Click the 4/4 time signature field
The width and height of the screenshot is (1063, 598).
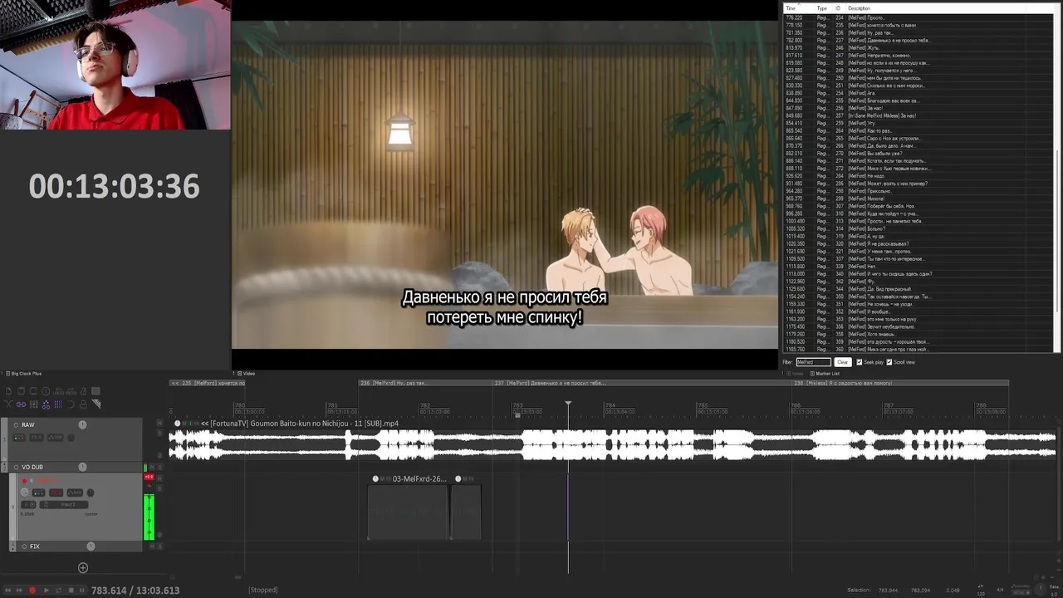coord(1000,590)
